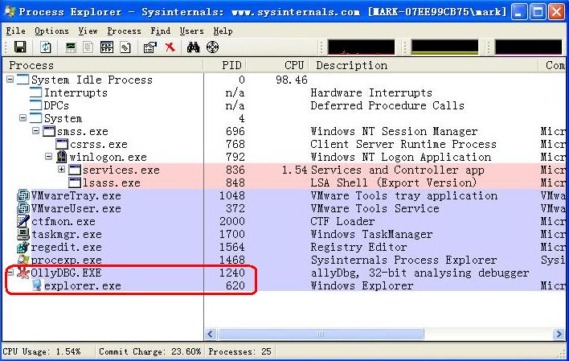Click the DLL/handles view toolbar icon
This screenshot has height=361, width=569.
(125, 47)
